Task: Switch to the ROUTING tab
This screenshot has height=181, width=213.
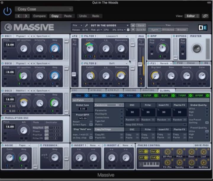Action: (x=149, y=90)
